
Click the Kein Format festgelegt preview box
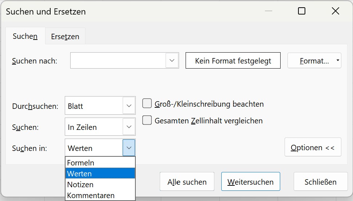[x=233, y=61]
